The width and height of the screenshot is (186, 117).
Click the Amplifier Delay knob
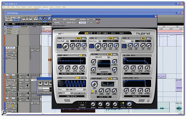108,91
